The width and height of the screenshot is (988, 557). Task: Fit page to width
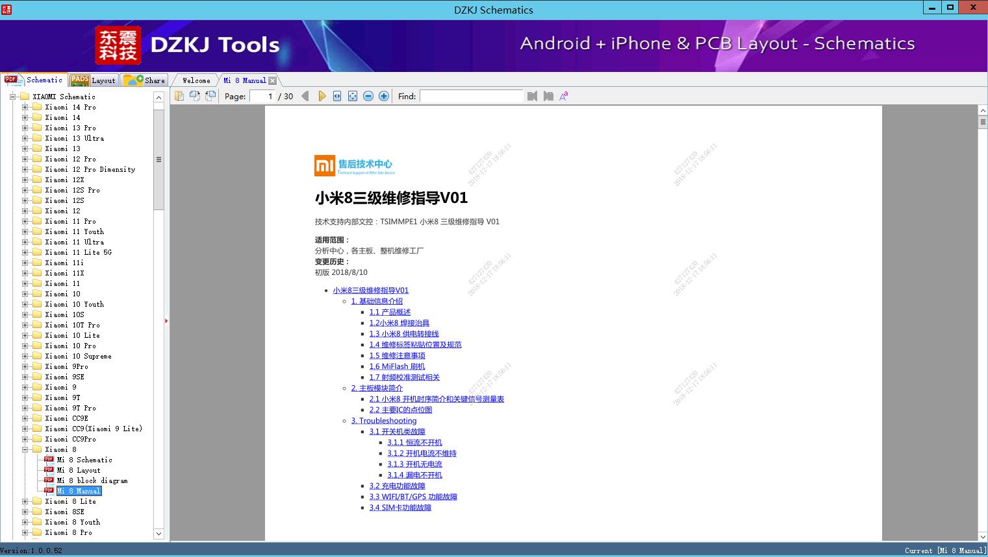(337, 96)
